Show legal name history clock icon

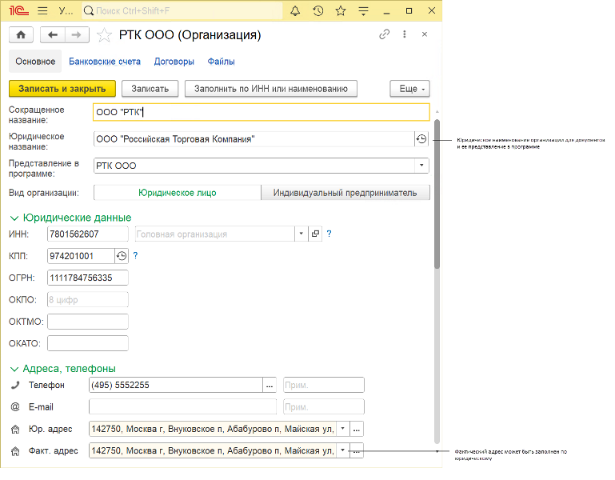tap(421, 139)
